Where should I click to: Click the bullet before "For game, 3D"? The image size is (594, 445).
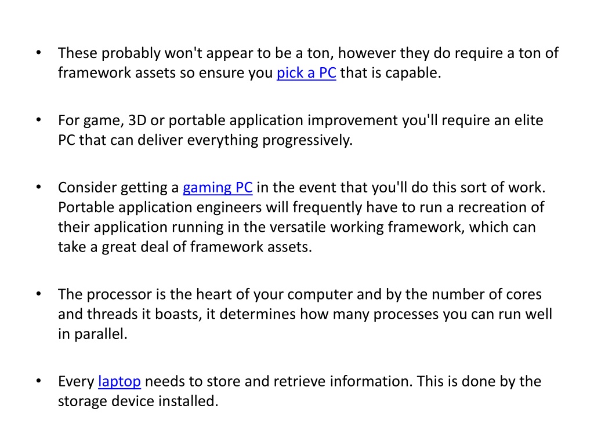point(39,120)
